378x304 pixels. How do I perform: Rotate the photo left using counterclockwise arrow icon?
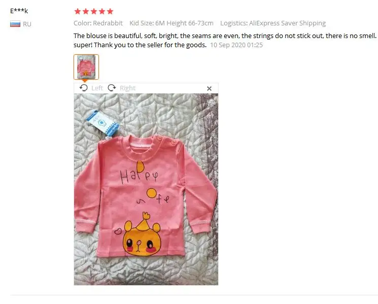click(84, 88)
